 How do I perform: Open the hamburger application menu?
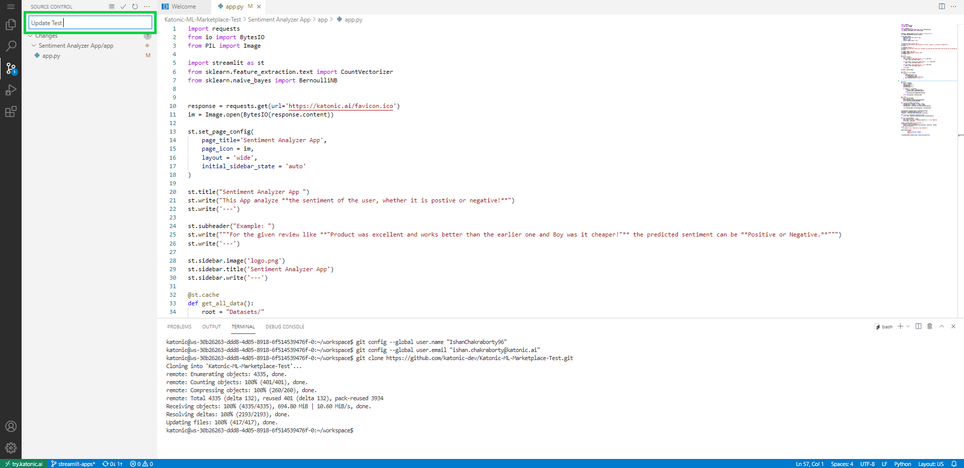pyautogui.click(x=11, y=7)
